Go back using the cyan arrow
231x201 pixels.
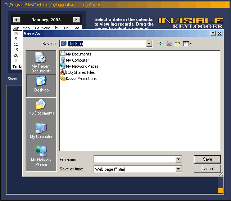point(161,44)
